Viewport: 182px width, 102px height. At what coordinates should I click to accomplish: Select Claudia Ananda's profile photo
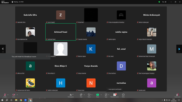click(91, 32)
